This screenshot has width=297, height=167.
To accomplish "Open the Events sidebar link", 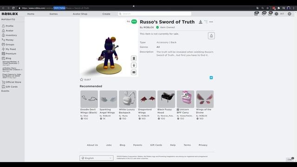I will click(x=5, y=91).
